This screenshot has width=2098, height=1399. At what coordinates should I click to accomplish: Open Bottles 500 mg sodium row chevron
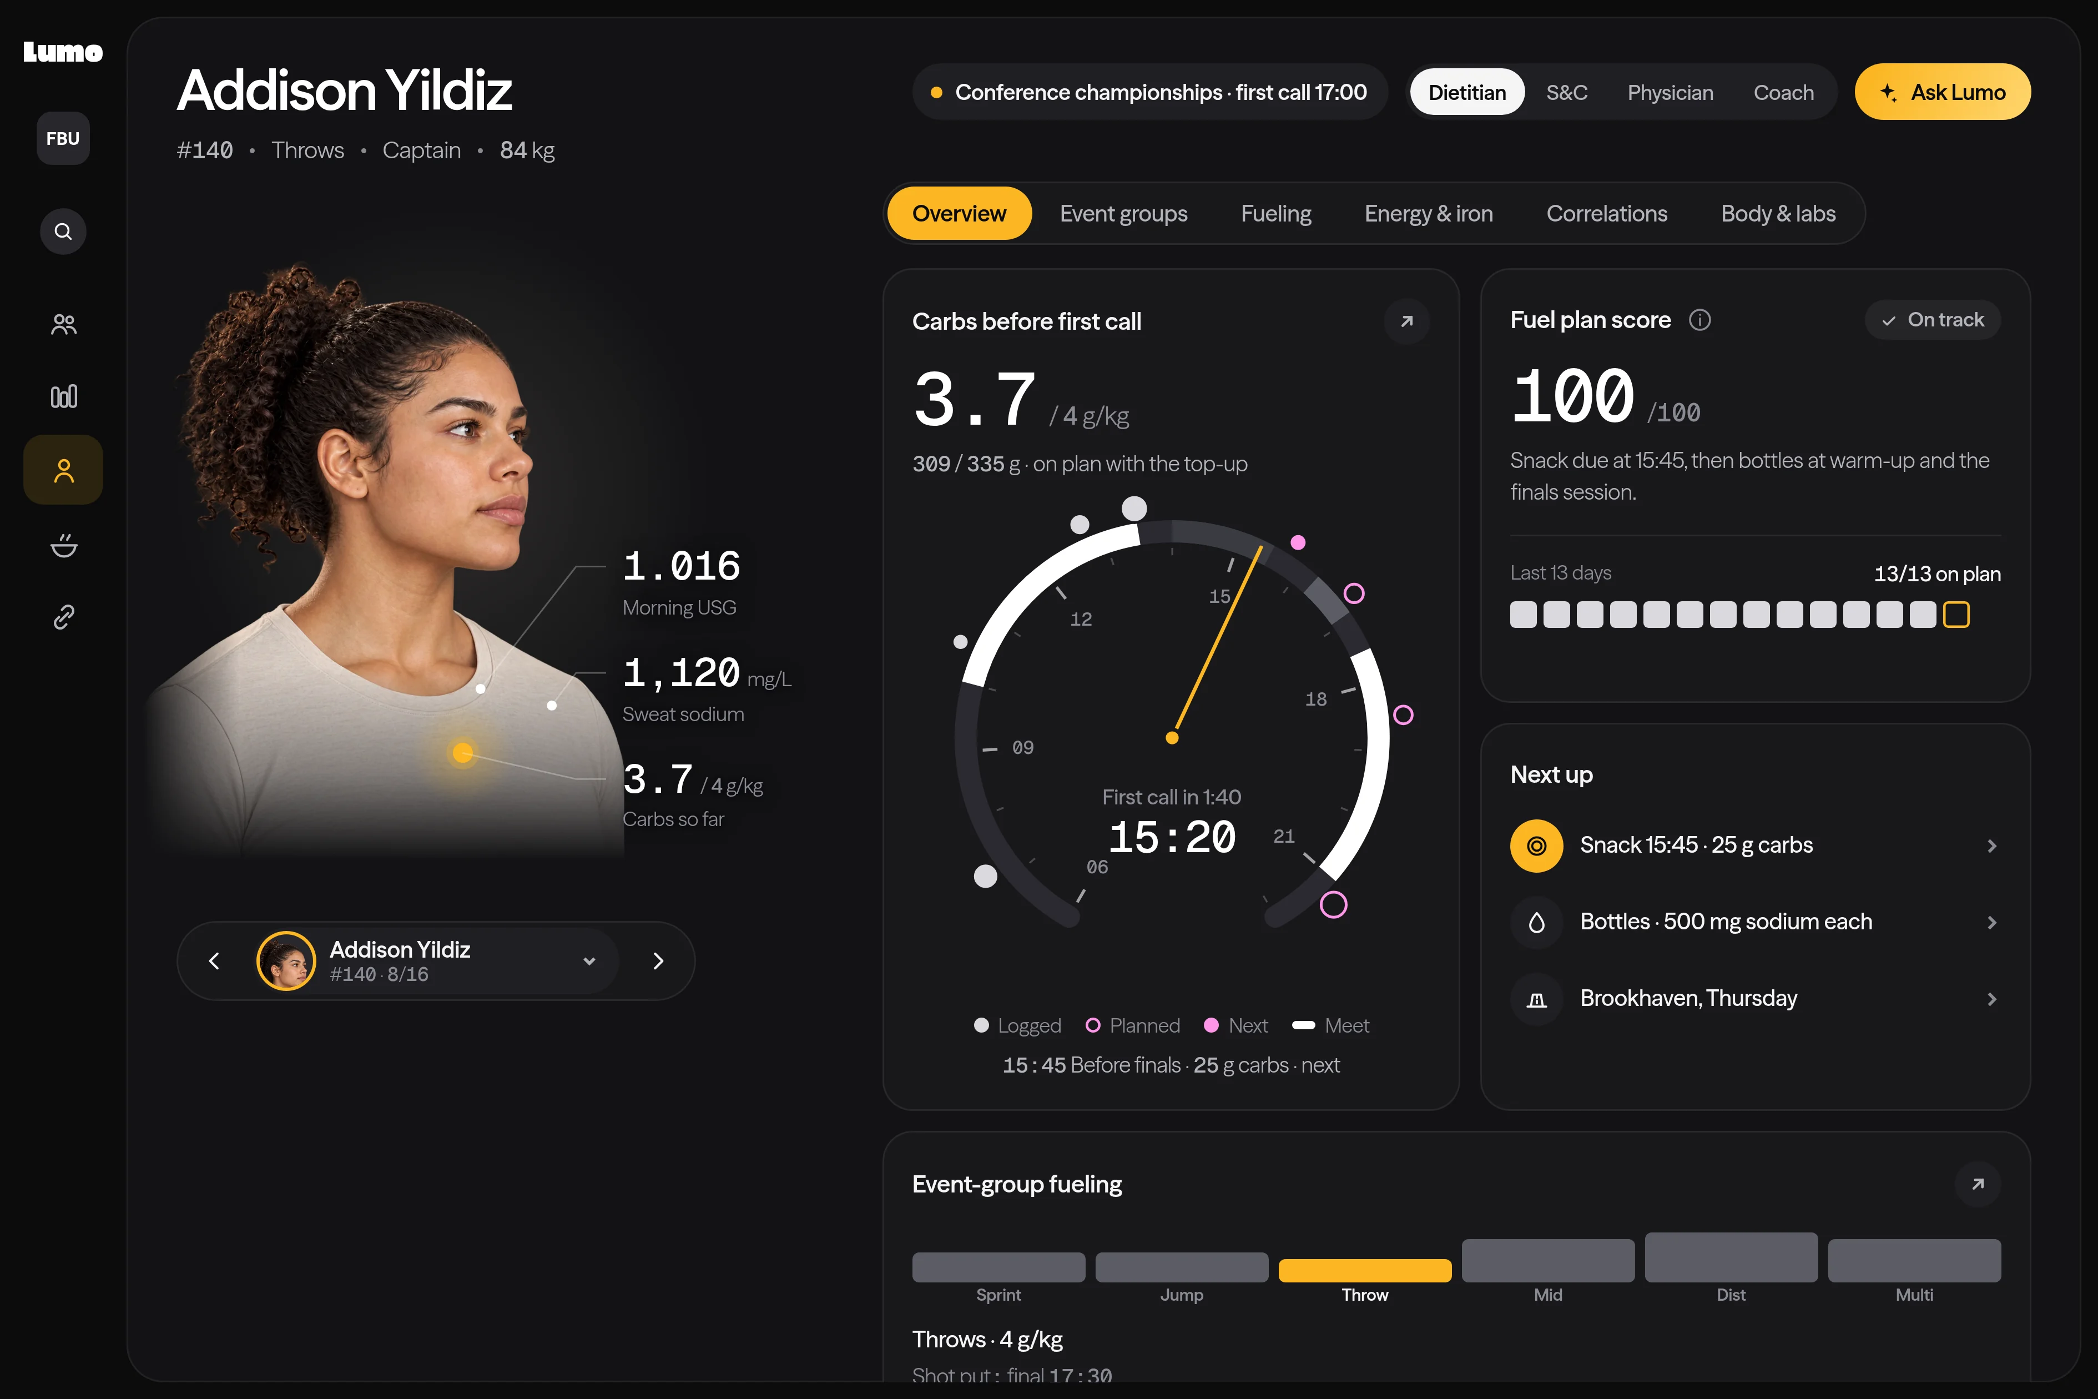coord(1992,923)
